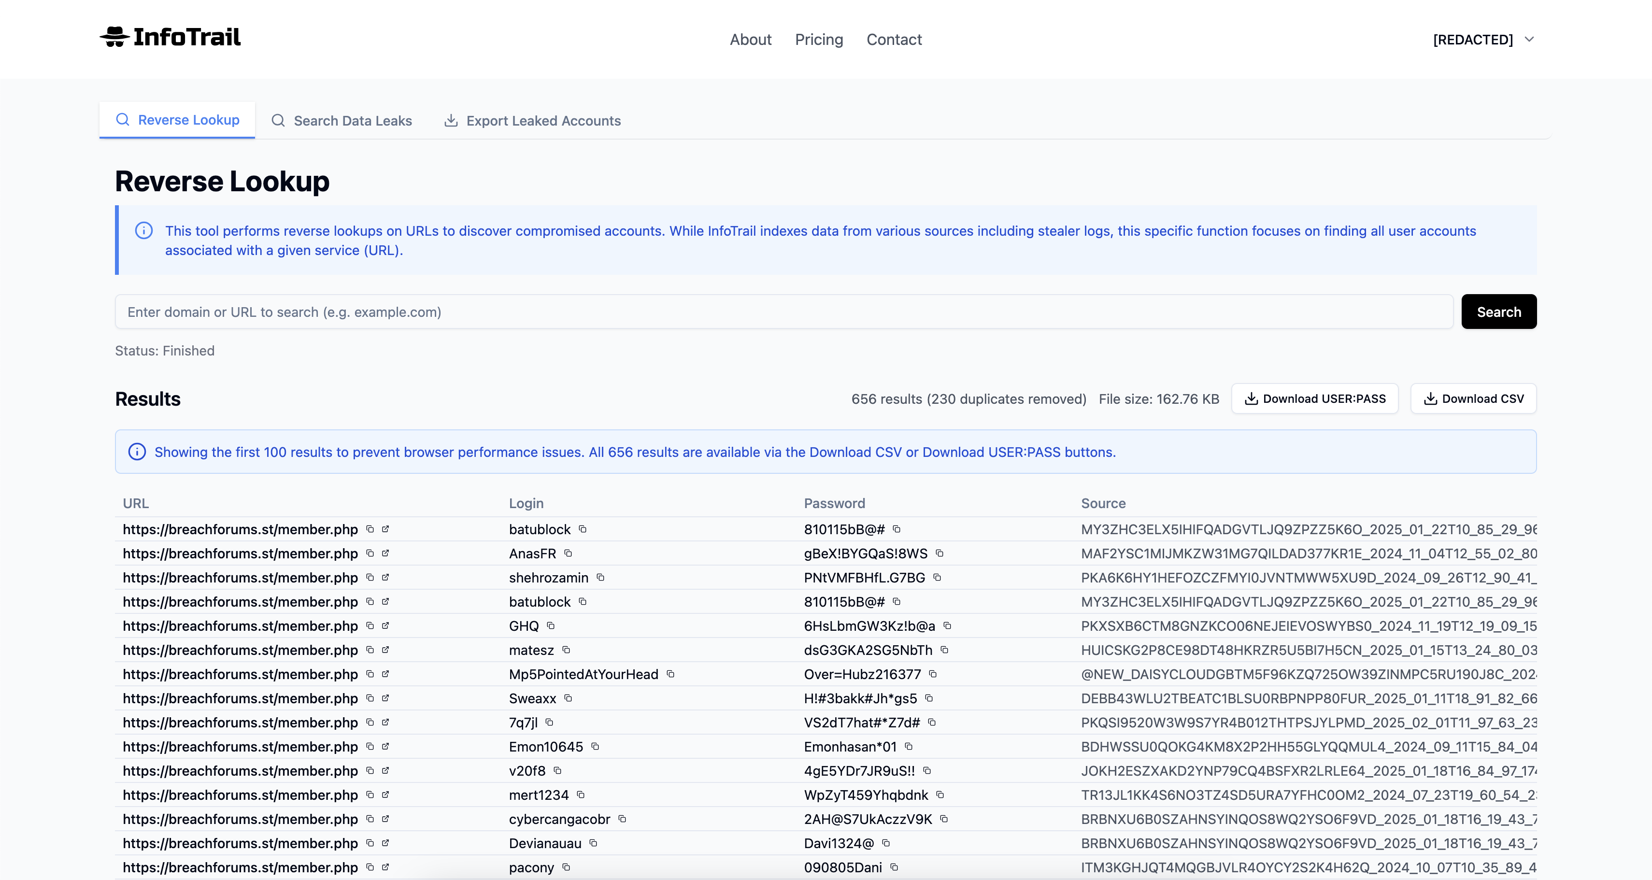Copy the password in the pacony row

point(895,867)
